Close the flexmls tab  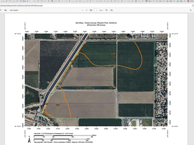tap(28, 1)
